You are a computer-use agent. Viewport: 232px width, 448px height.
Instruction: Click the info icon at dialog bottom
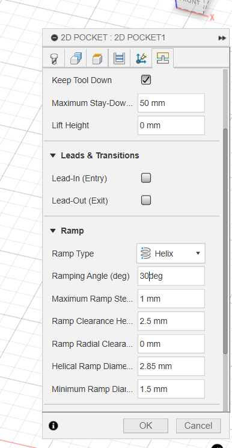click(x=53, y=426)
